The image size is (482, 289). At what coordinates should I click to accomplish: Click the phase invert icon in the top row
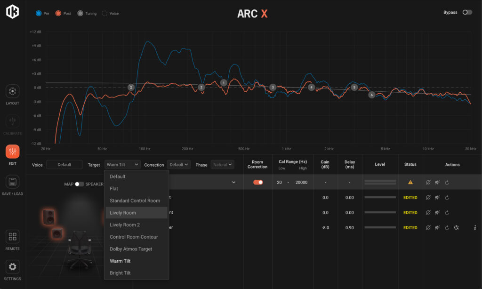[x=428, y=183]
